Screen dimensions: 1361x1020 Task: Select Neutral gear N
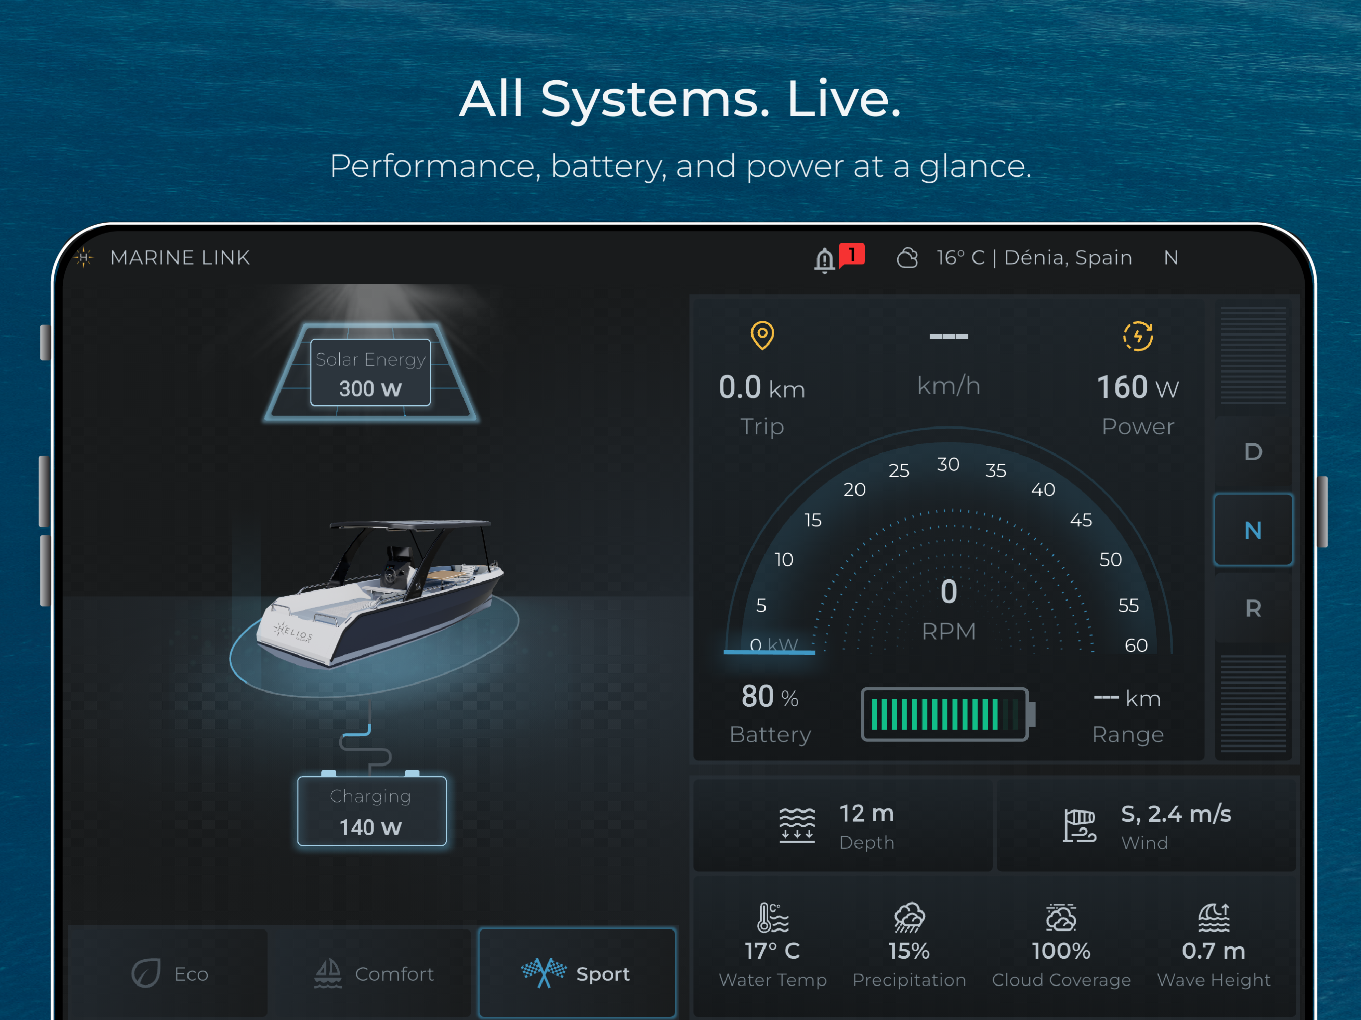(x=1253, y=530)
